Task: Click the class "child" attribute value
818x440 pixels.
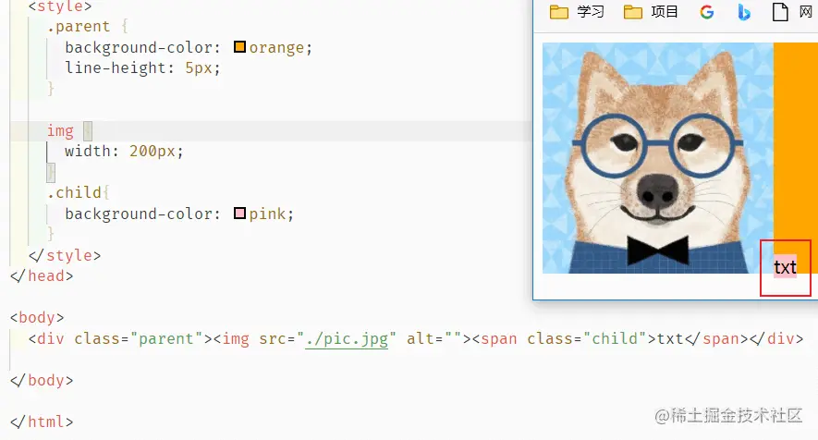Action: tap(615, 338)
